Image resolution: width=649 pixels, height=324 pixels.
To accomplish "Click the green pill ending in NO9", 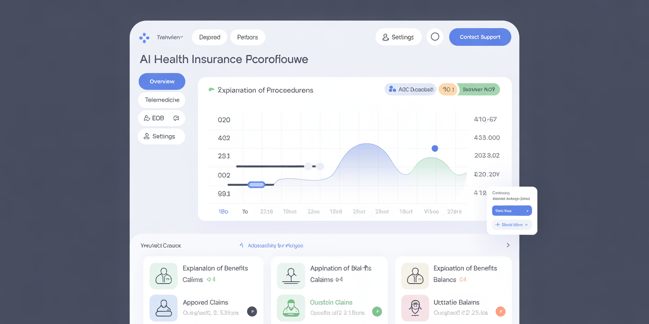I will coord(478,89).
